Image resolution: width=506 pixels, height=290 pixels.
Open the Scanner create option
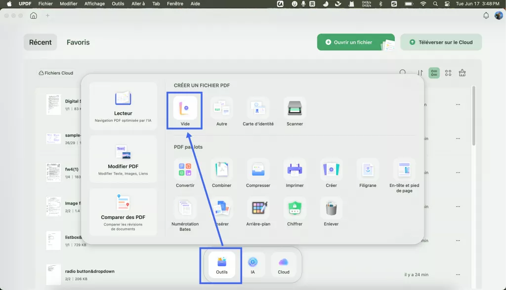tap(295, 111)
